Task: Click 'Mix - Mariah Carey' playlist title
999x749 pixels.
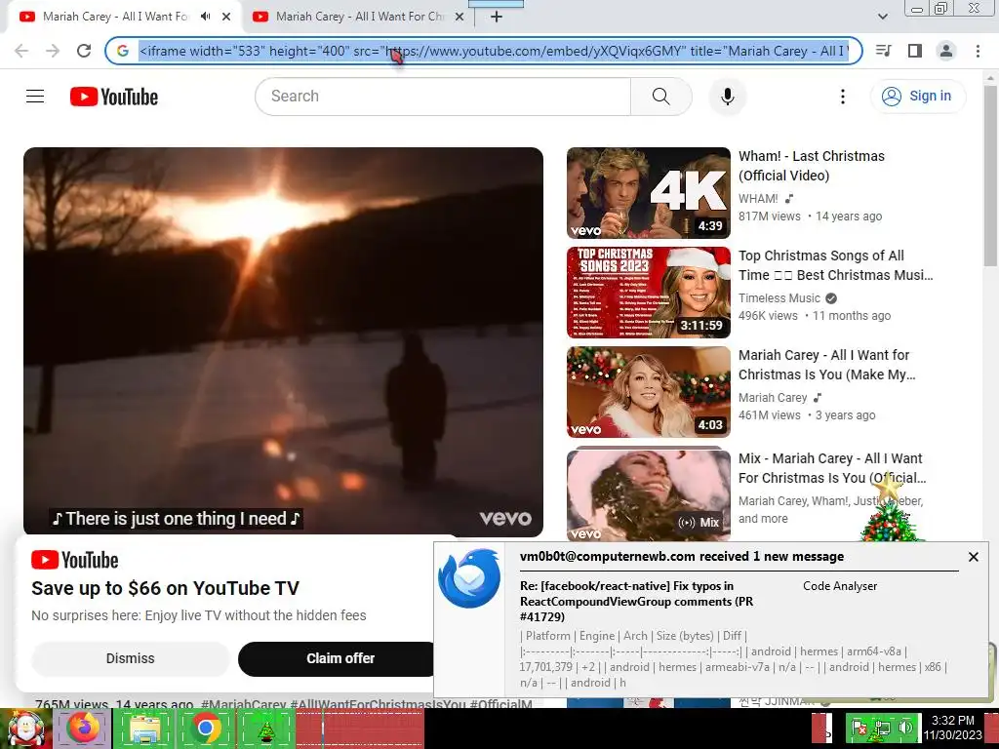Action: point(832,468)
